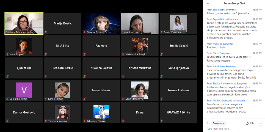Click the File attachment icon in chat

point(247,123)
